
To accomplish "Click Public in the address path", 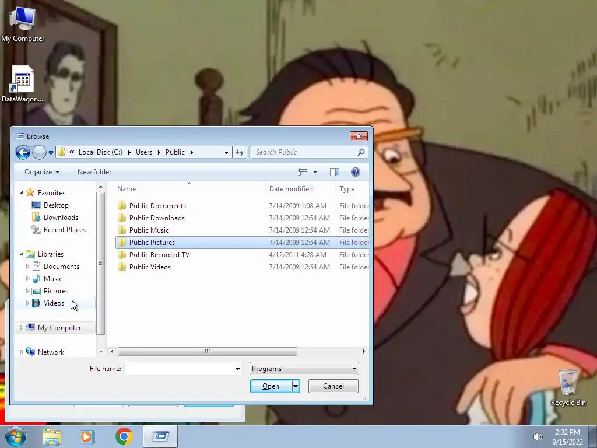I will click(175, 152).
